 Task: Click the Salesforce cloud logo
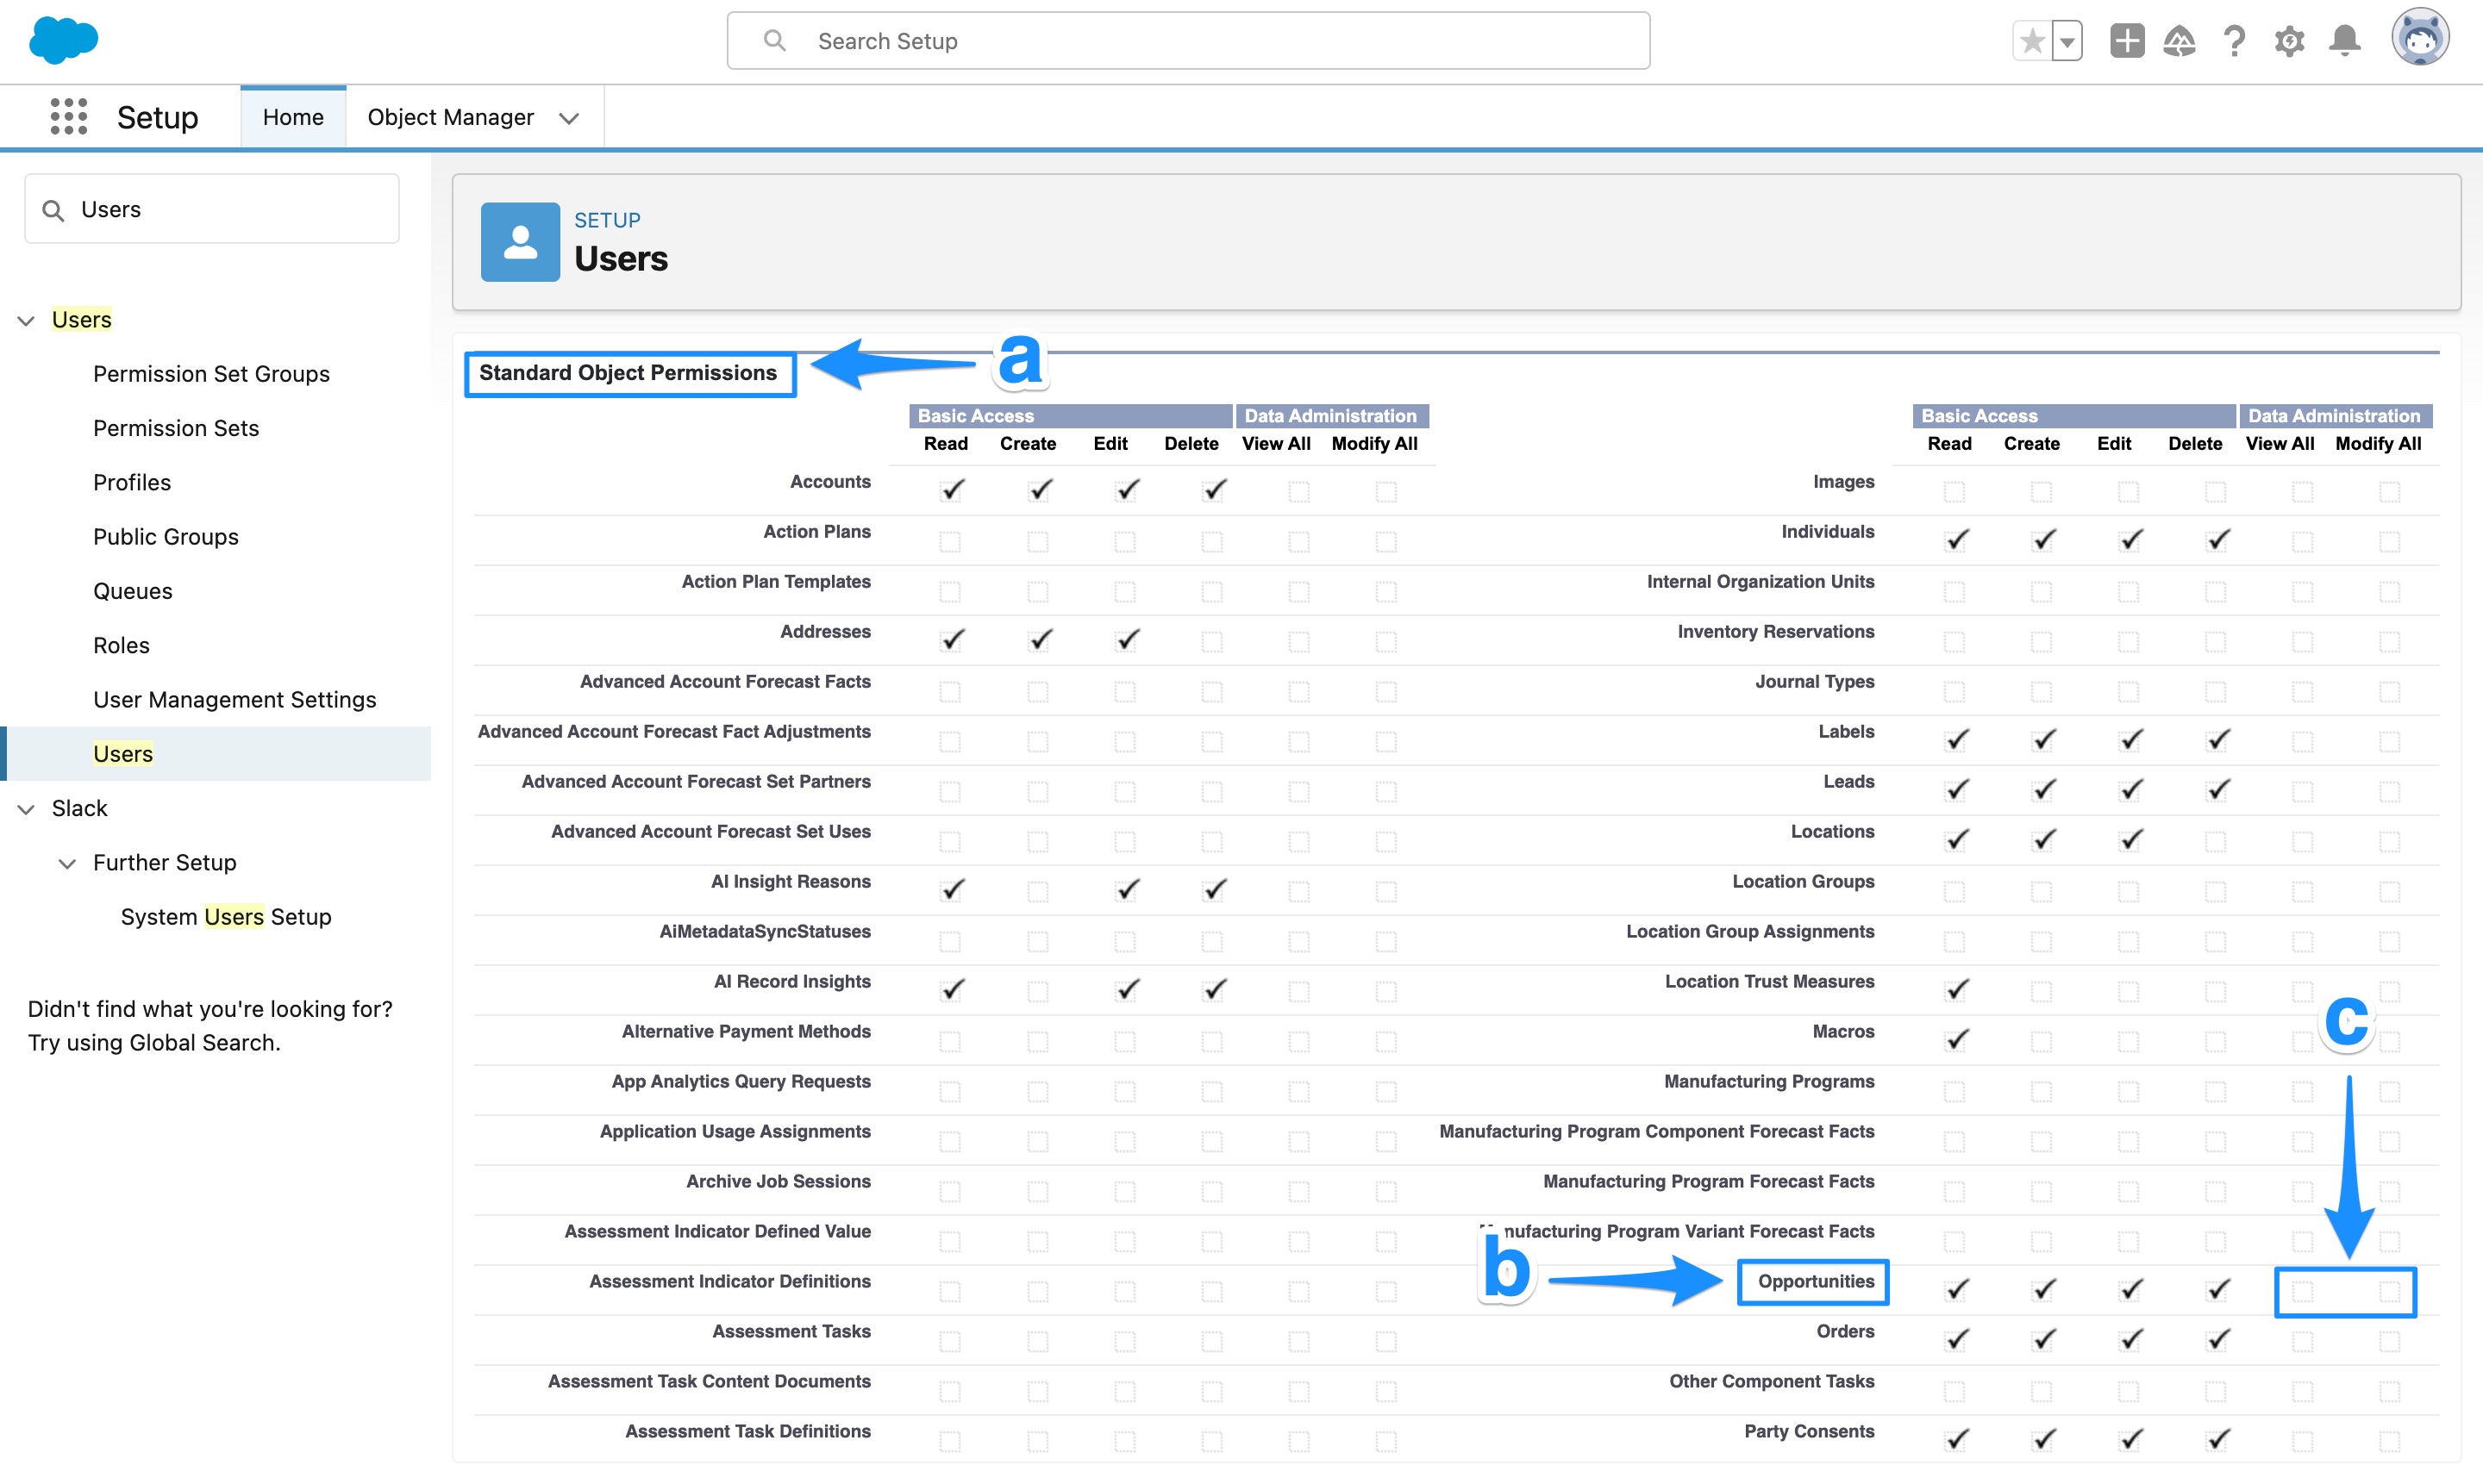(62, 40)
